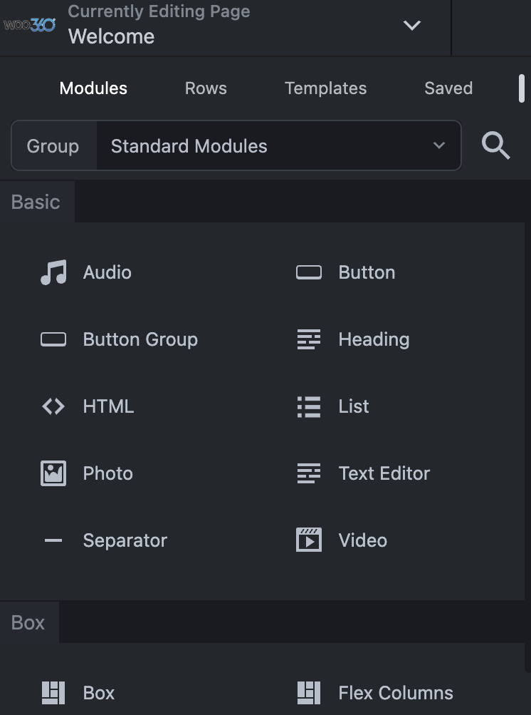Click the List module icon
531x715 pixels.
click(309, 406)
